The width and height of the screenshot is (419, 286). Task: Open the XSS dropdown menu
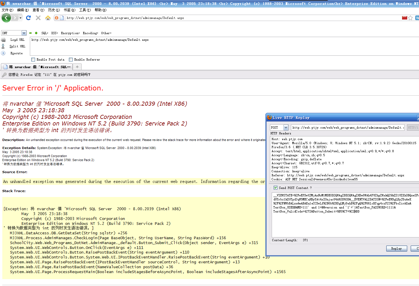tap(55, 33)
